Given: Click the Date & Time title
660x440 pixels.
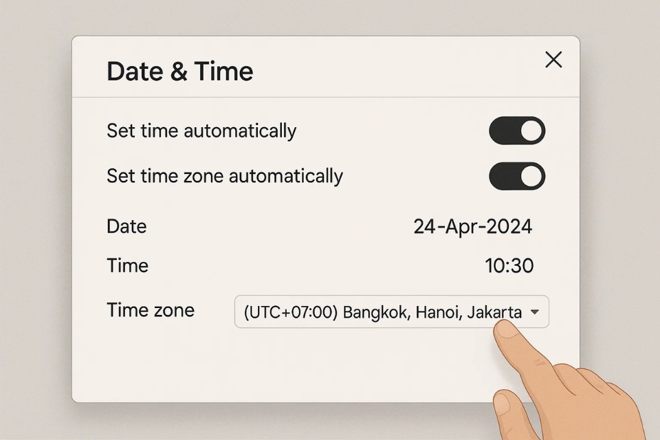Looking at the screenshot, I should tap(180, 71).
